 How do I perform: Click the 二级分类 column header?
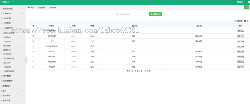coord(199,26)
